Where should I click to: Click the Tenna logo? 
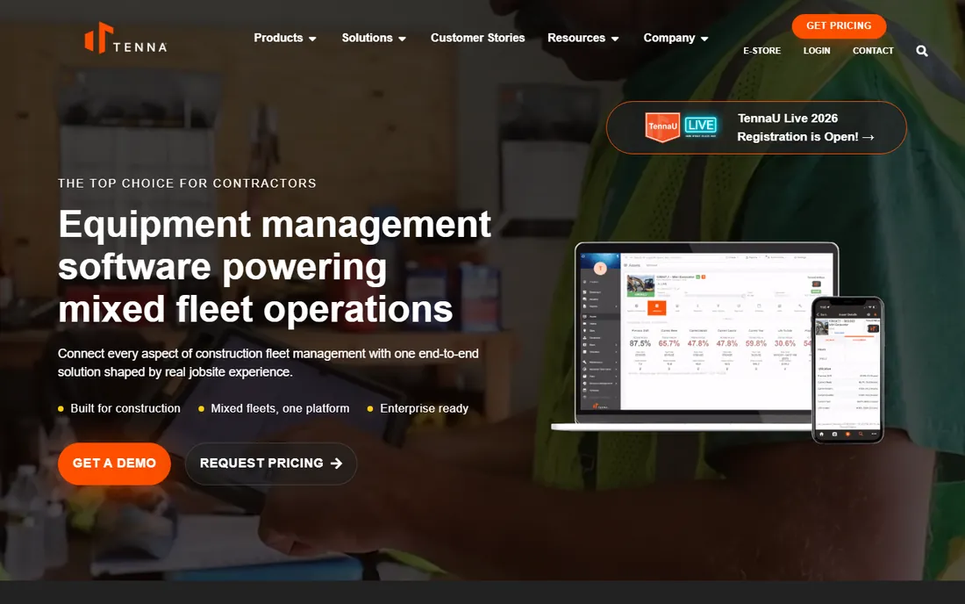pos(126,38)
